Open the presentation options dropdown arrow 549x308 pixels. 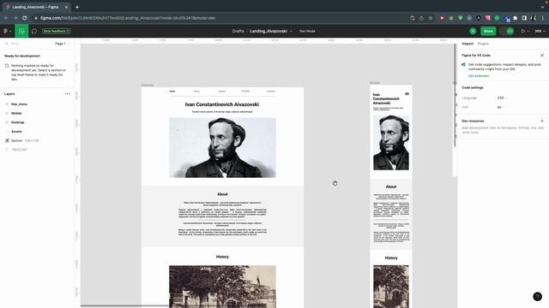528,32
